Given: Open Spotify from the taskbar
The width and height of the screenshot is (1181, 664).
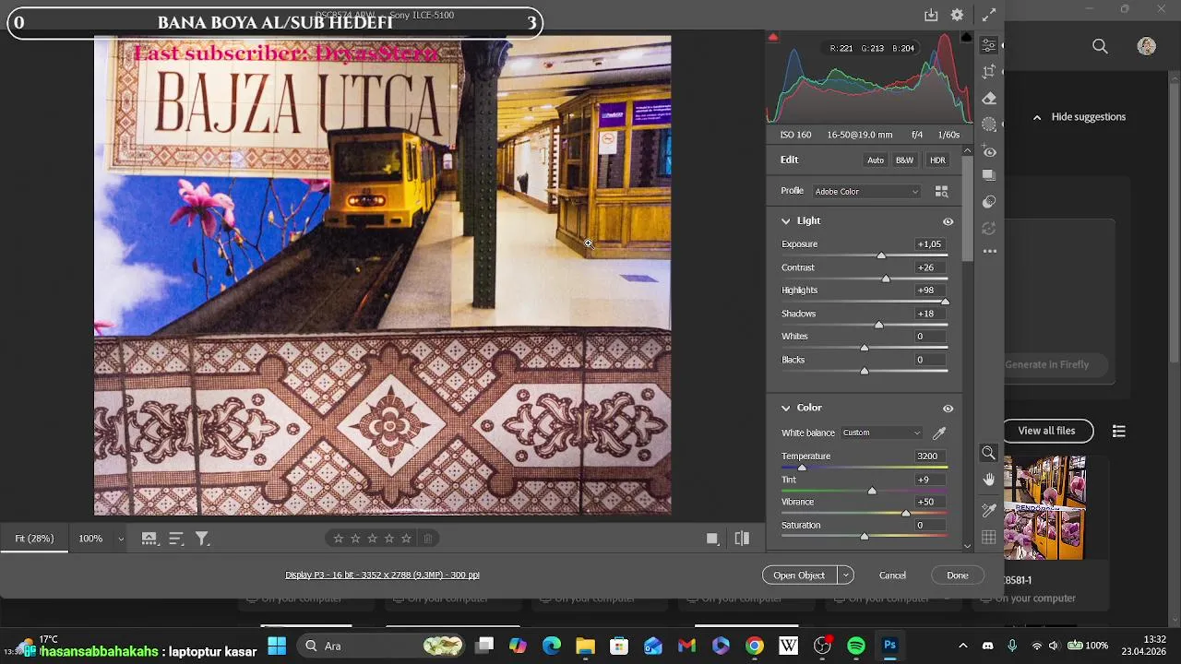Looking at the screenshot, I should [x=856, y=646].
